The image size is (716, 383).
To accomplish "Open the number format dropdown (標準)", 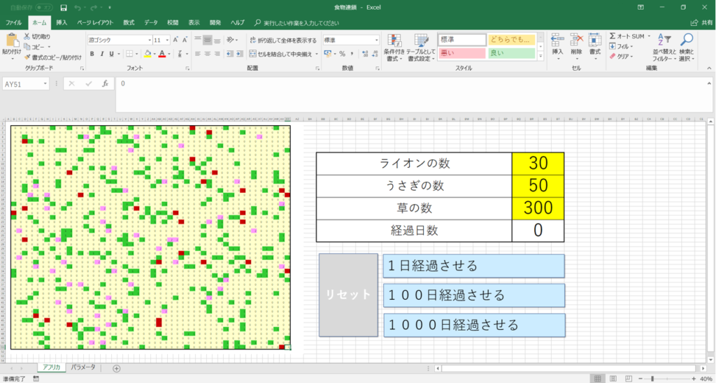I will pyautogui.click(x=375, y=41).
